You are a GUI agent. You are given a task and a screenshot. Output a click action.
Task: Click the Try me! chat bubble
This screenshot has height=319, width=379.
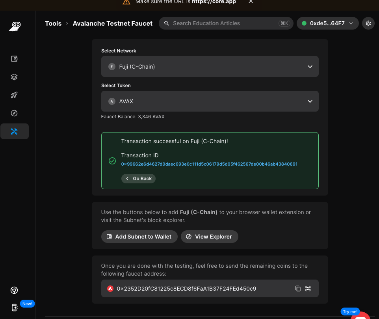click(x=350, y=312)
